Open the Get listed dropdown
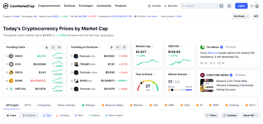This screenshot has height=124, width=263. point(241,16)
